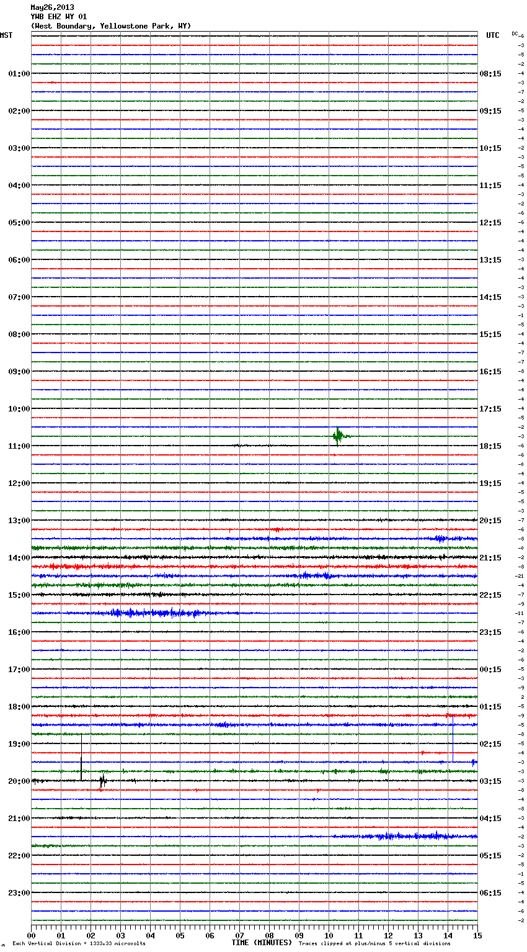Select the 01:00 MST time label
The image size is (527, 952).
[19, 73]
